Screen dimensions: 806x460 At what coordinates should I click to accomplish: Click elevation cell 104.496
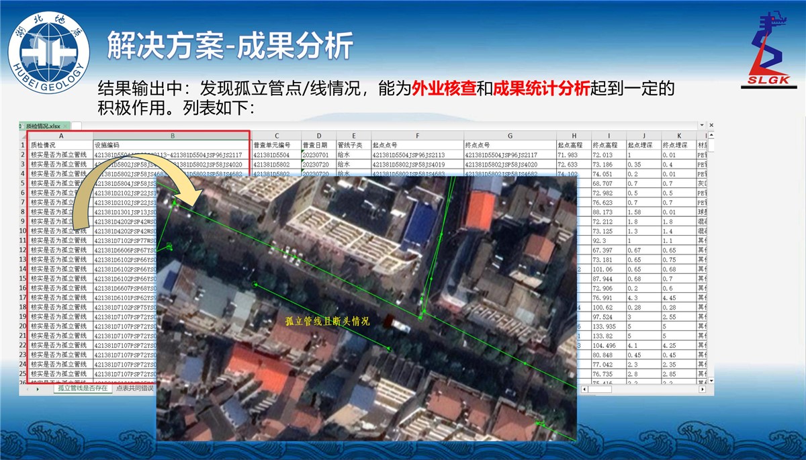(x=609, y=345)
